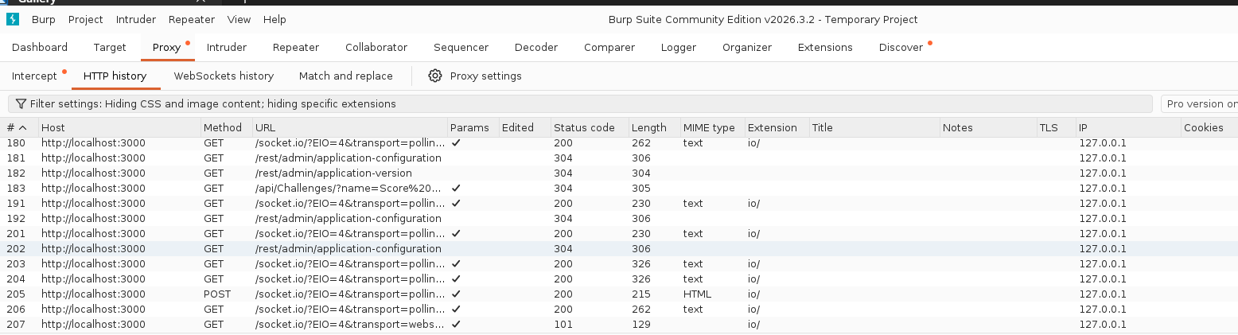Click the Pro version only search field
Screen dimensions: 1238x335
tap(1199, 103)
